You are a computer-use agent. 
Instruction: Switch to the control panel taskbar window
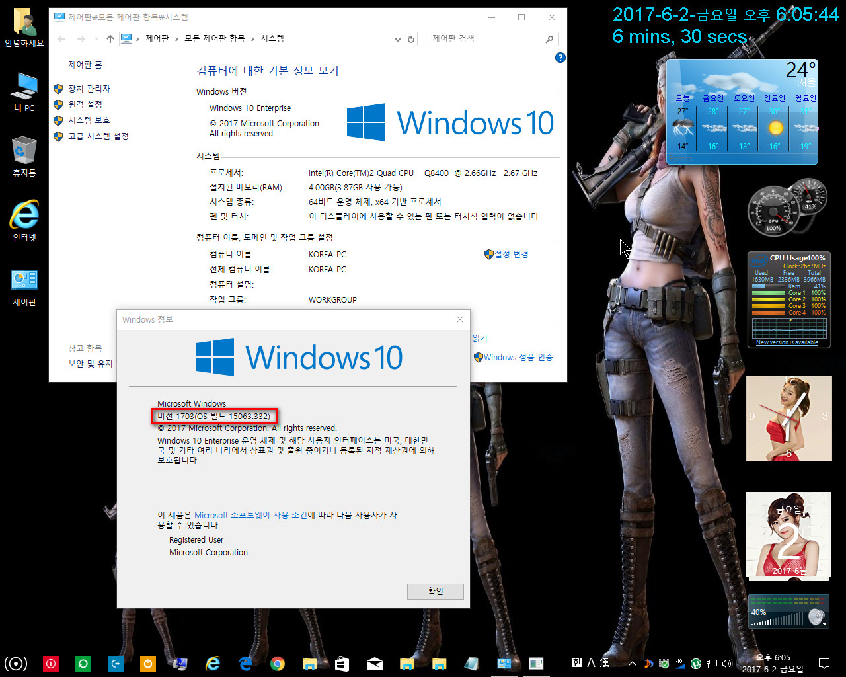(x=504, y=663)
